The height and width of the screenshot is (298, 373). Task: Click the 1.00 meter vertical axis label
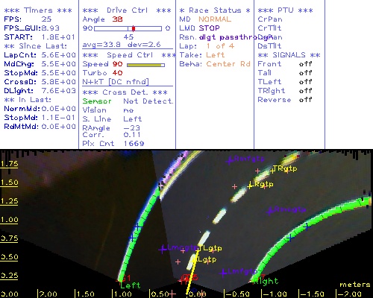pyautogui.click(x=9, y=220)
